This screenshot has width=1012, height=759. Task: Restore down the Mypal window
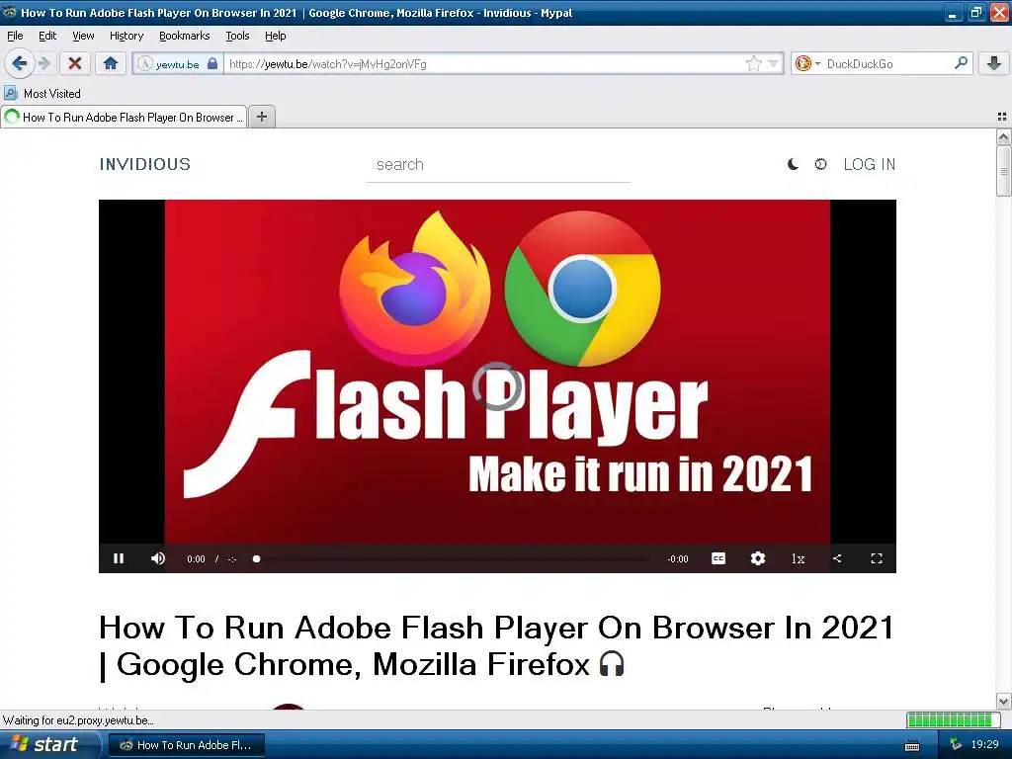click(x=975, y=12)
